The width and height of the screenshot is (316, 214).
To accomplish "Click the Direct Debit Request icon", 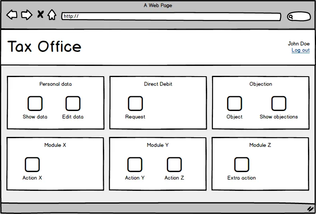I will pos(135,103).
